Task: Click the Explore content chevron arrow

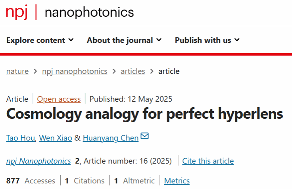Action: (71, 40)
